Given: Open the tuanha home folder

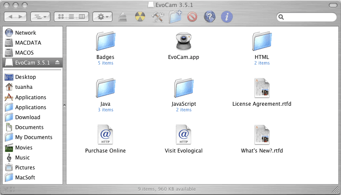Looking at the screenshot, I should pos(33,87).
